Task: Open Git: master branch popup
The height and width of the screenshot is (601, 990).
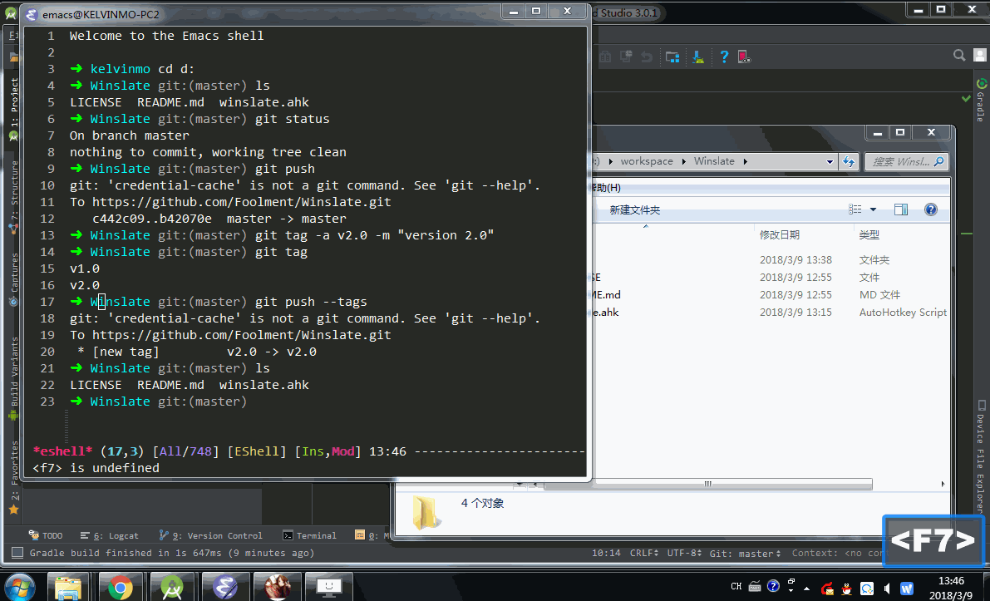Action: (x=745, y=553)
